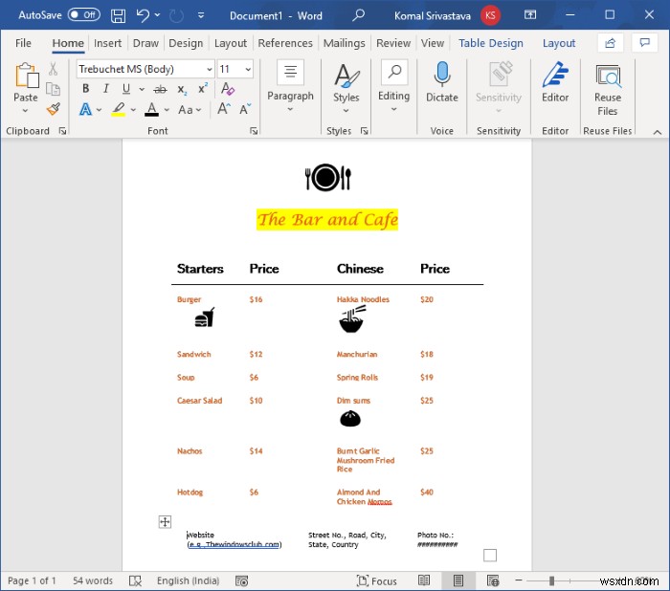Apply Strikethrough formatting

pos(160,89)
